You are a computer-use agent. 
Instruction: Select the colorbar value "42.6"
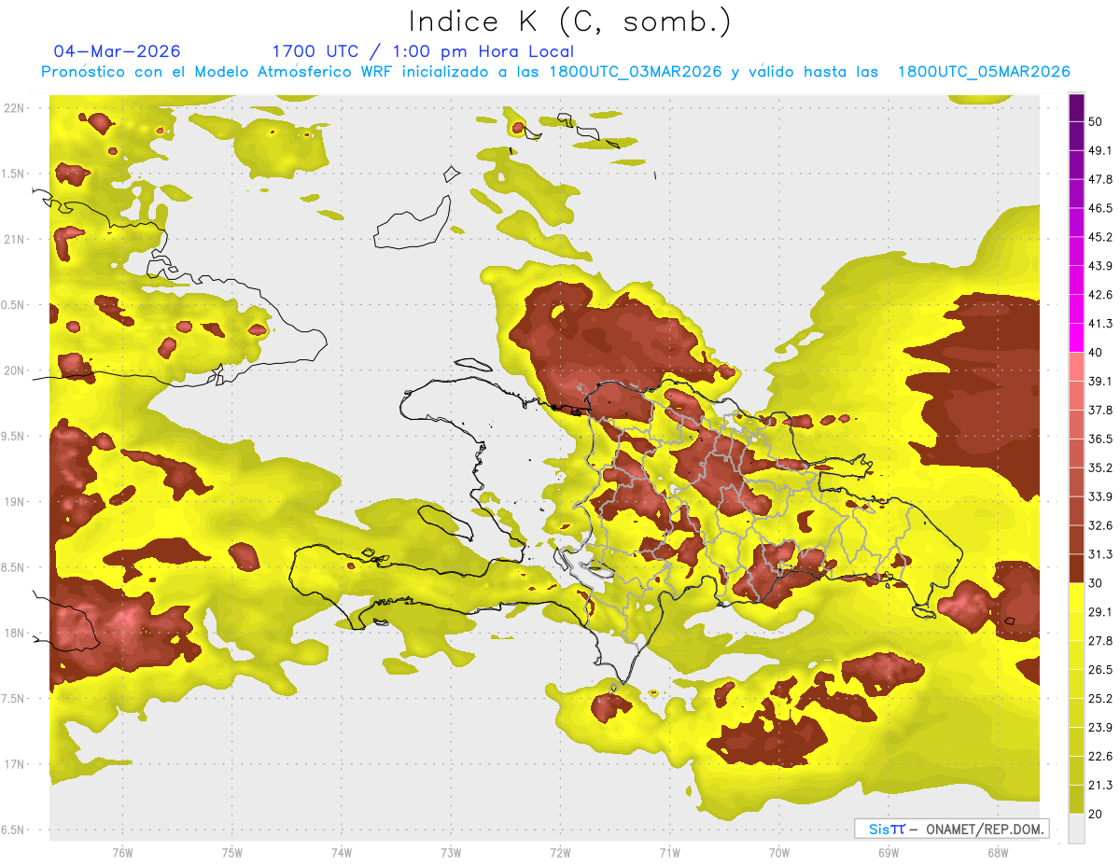(1100, 295)
